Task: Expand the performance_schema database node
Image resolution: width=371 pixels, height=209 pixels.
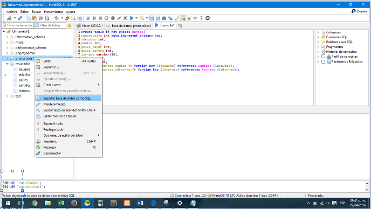Action: tap(7, 48)
